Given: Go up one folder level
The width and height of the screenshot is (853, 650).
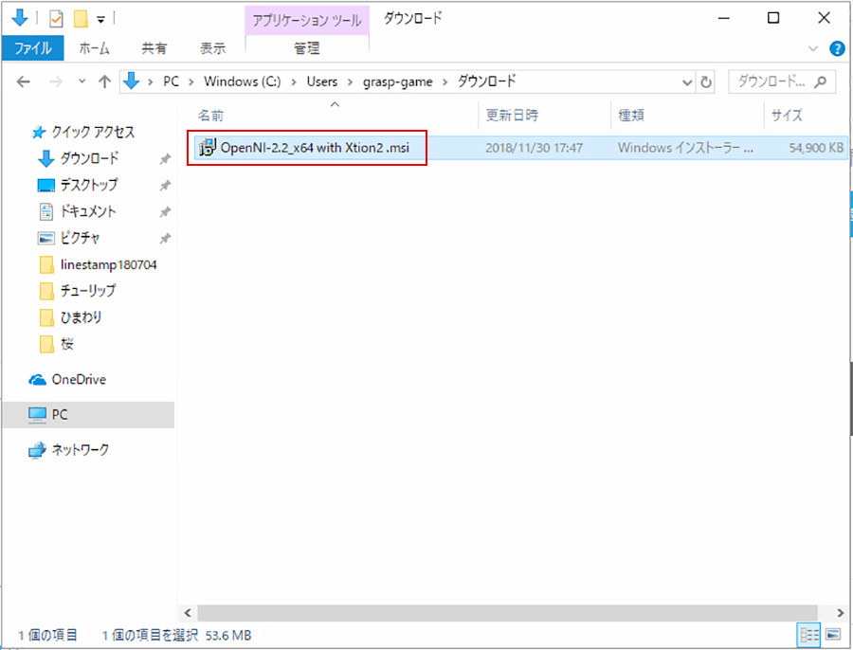Looking at the screenshot, I should point(104,81).
